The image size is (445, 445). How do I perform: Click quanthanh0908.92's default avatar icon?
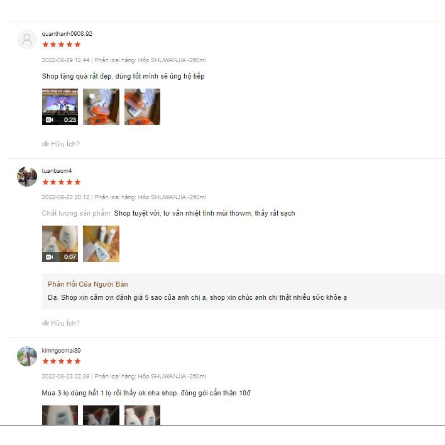27,40
